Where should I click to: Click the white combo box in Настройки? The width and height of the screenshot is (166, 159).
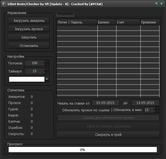pyautogui.click(x=27, y=79)
